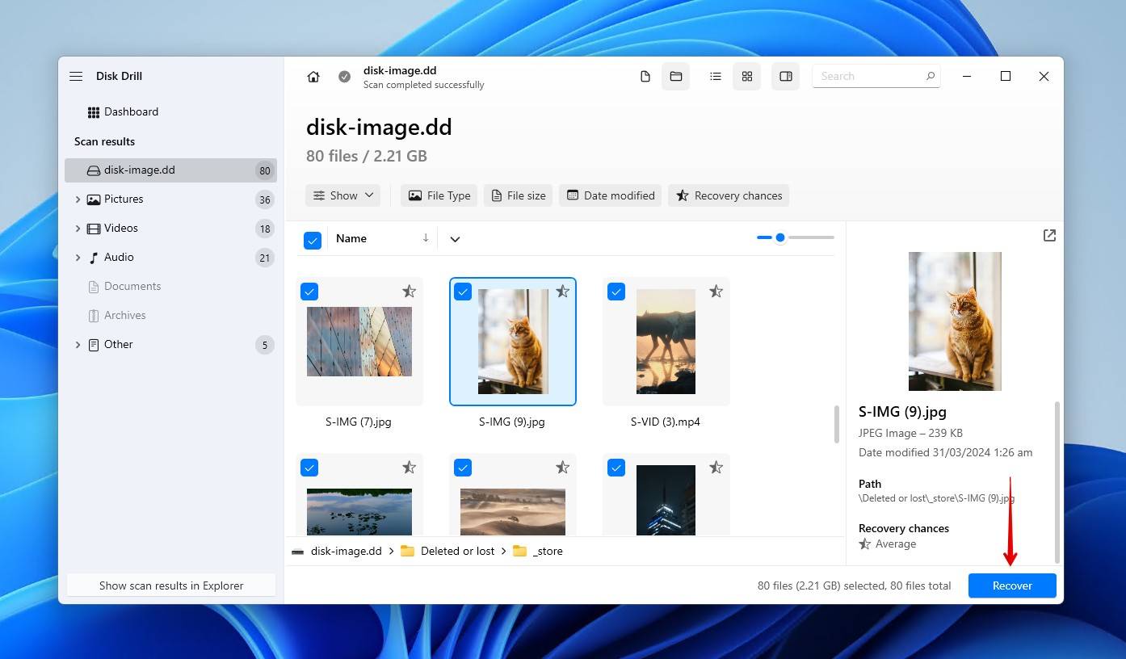Select disk-image.dd scan result
1126x659 pixels.
[x=170, y=170]
